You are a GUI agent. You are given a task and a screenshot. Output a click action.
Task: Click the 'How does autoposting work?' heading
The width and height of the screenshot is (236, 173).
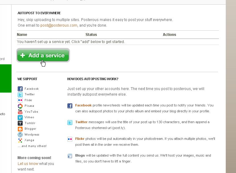93,79
